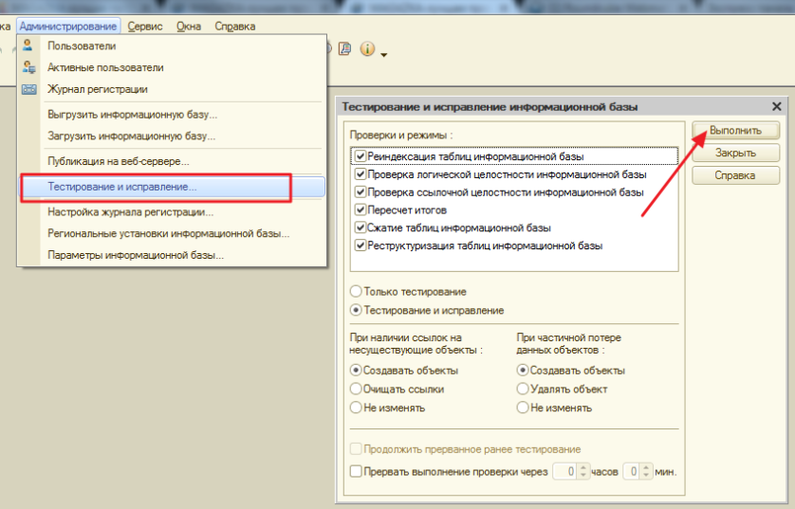The height and width of the screenshot is (509, 795).
Task: Click the Журнал регистрации icon in the menu
Action: click(x=28, y=89)
